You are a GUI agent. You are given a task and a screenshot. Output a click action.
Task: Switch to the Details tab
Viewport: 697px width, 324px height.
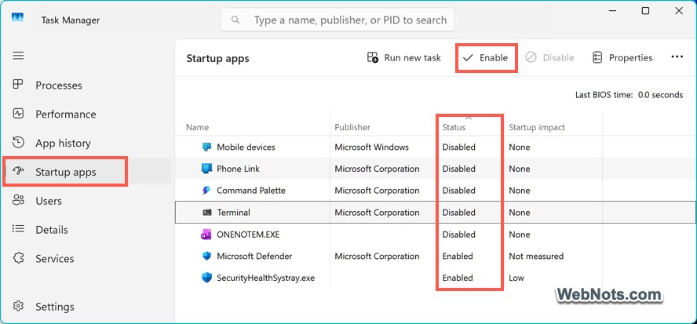[x=87, y=230]
